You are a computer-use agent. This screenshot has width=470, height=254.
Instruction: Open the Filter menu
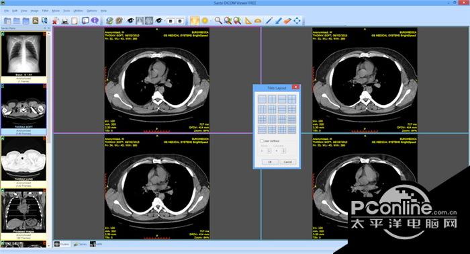[45, 11]
